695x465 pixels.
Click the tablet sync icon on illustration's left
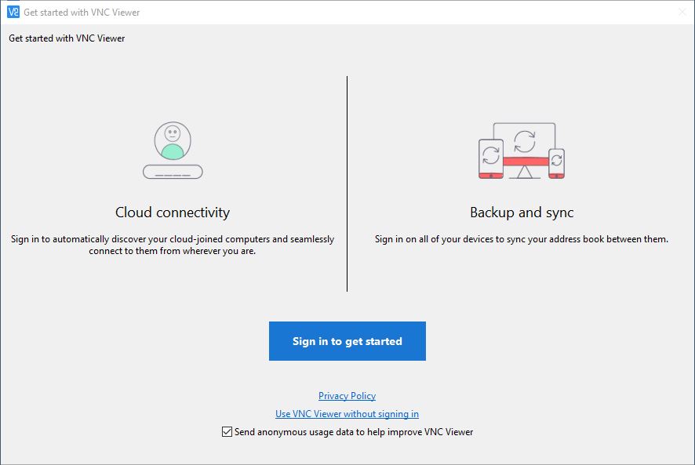pos(491,158)
